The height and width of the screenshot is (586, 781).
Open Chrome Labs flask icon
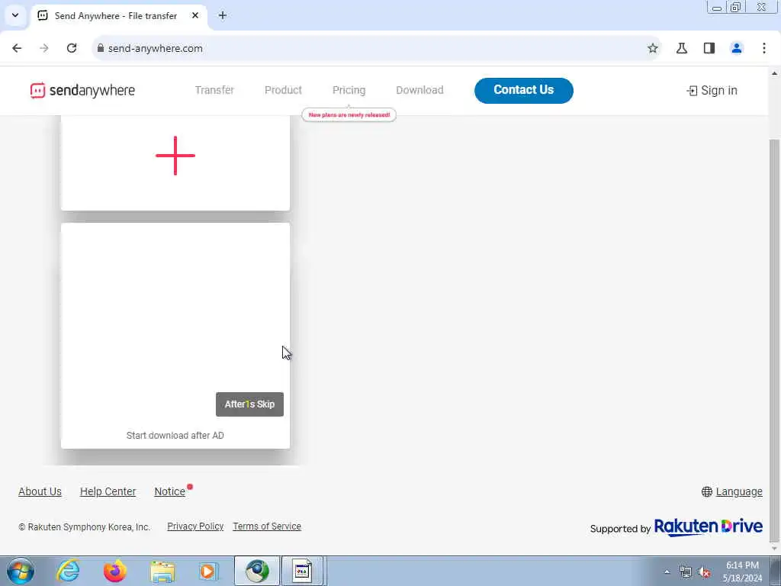[682, 48]
